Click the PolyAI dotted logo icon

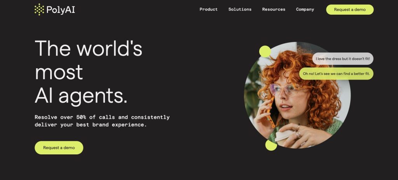pos(39,10)
